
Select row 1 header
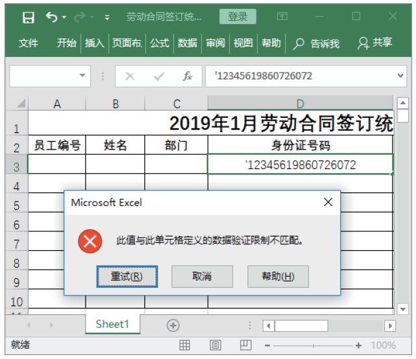click(16, 123)
